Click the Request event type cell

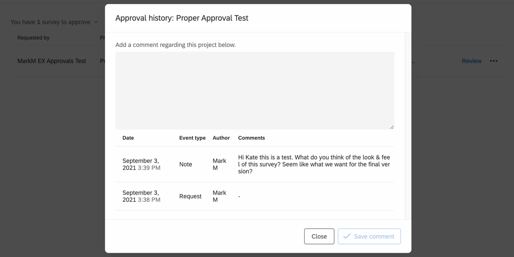190,196
